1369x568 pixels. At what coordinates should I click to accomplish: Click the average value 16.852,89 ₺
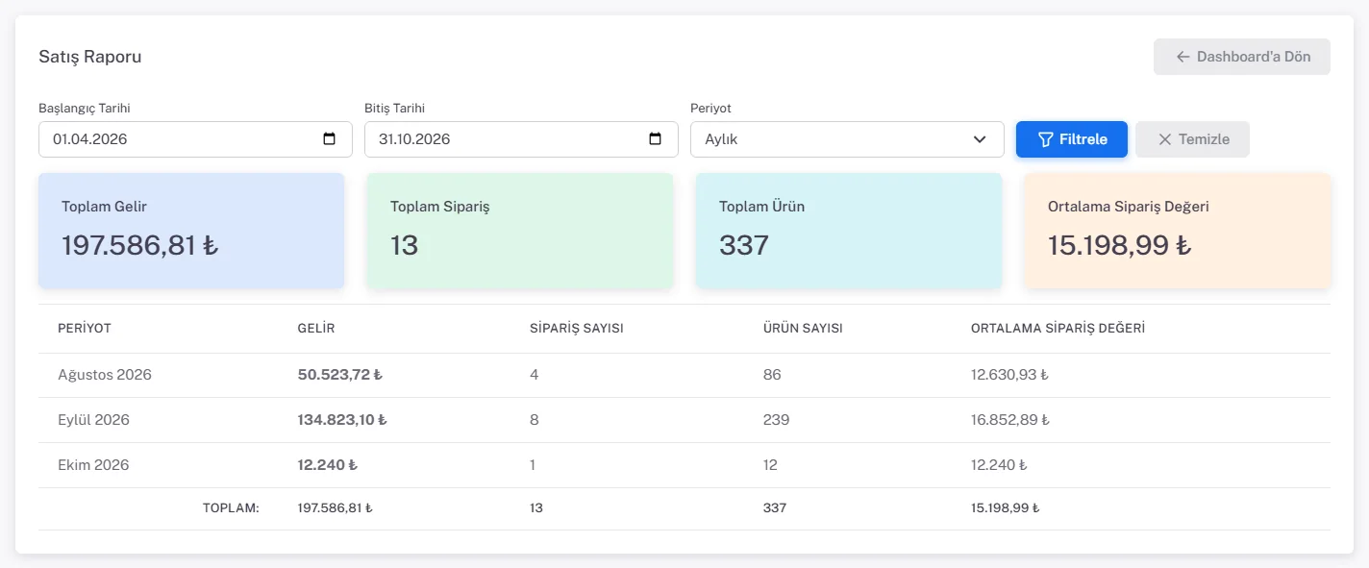coord(1010,420)
